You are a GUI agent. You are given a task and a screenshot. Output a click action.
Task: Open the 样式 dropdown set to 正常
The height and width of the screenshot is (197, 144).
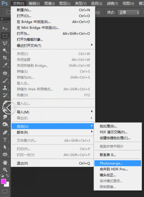[128, 13]
